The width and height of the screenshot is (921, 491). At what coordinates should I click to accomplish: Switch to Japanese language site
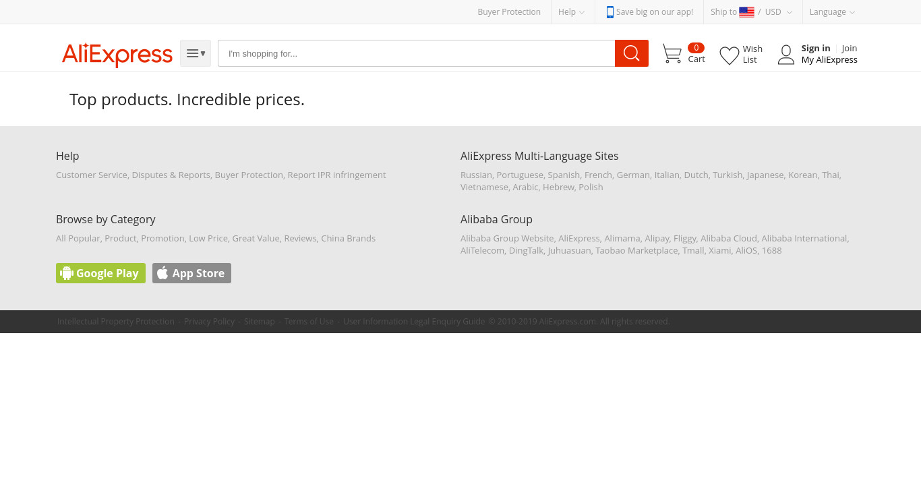pyautogui.click(x=765, y=175)
